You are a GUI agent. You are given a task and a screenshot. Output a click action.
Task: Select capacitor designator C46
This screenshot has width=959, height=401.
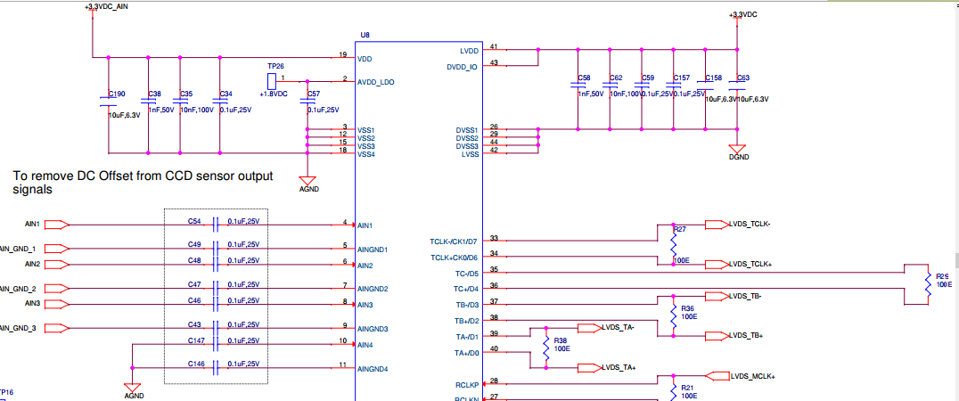[194, 300]
